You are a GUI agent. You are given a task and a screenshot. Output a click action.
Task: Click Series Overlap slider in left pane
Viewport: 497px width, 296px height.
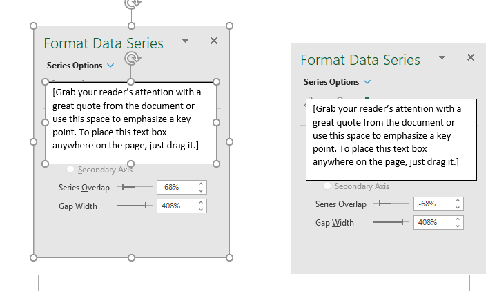point(135,187)
